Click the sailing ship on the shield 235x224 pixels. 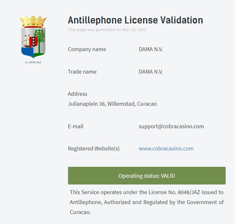[26, 41]
